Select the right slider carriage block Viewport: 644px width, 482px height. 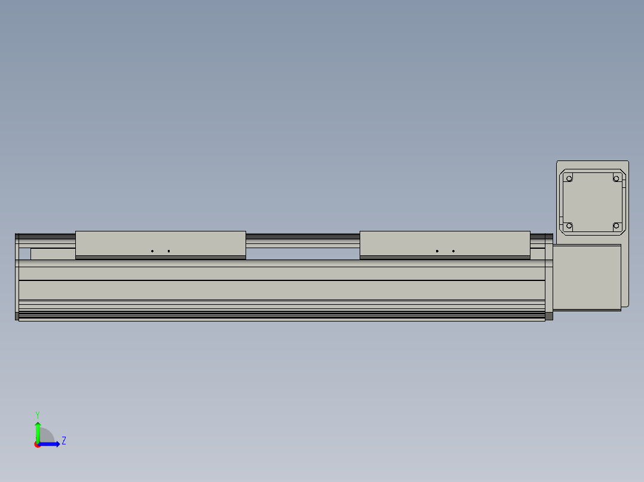(x=444, y=243)
